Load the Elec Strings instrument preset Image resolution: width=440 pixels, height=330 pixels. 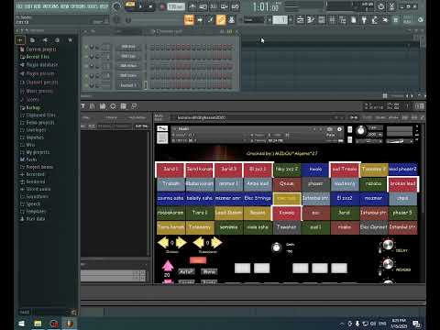258,198
